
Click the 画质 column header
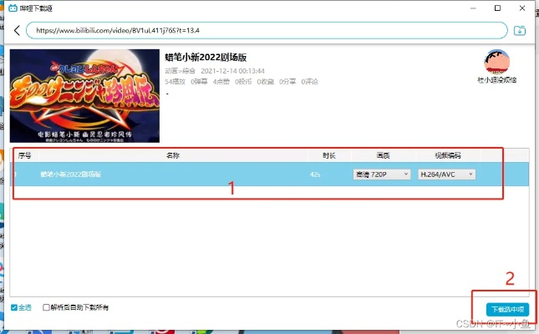(x=383, y=155)
